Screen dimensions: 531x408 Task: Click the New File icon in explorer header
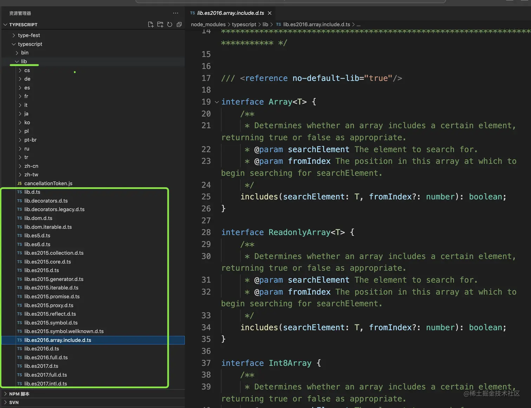[151, 25]
